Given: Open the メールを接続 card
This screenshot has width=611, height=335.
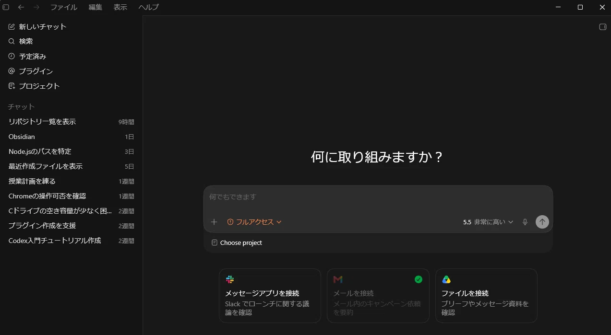Looking at the screenshot, I should pyautogui.click(x=378, y=296).
